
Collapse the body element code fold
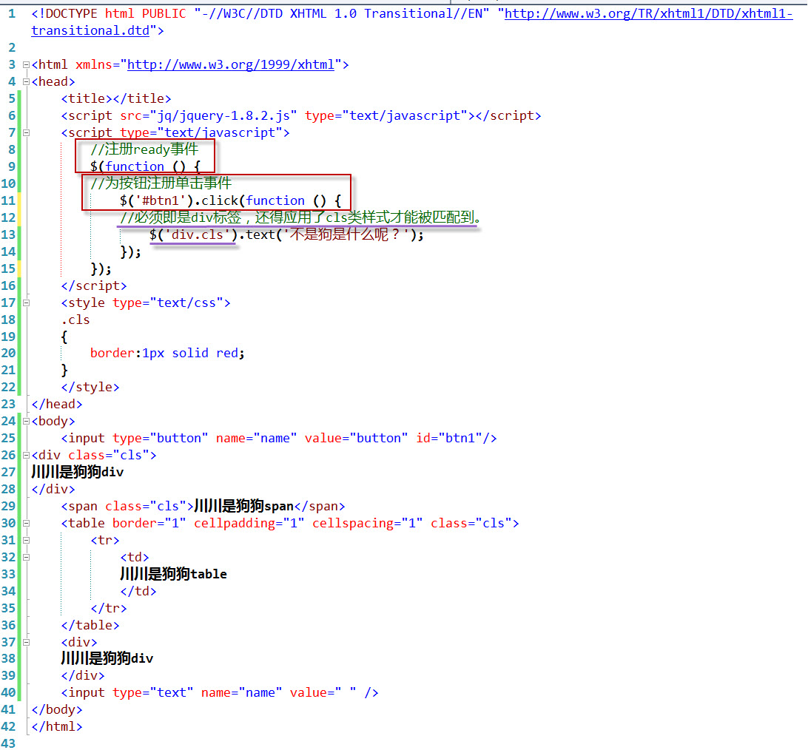click(x=26, y=420)
